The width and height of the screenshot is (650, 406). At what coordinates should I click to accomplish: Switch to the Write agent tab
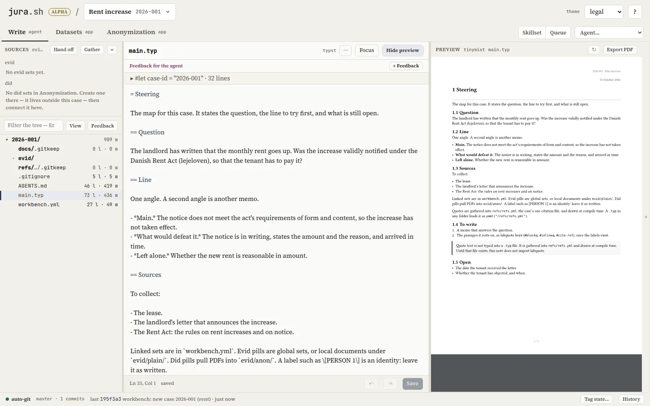25,32
